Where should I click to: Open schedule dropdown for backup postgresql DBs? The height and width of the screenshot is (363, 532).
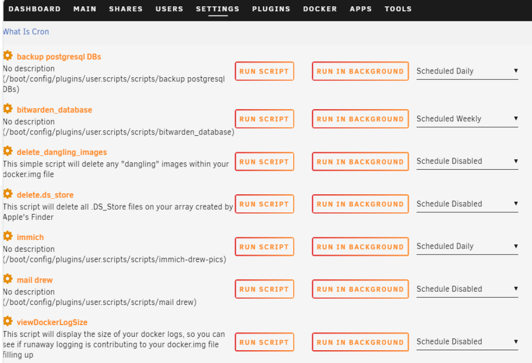(467, 71)
